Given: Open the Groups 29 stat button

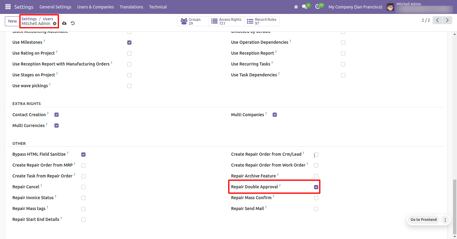Looking at the screenshot, I should (193, 21).
